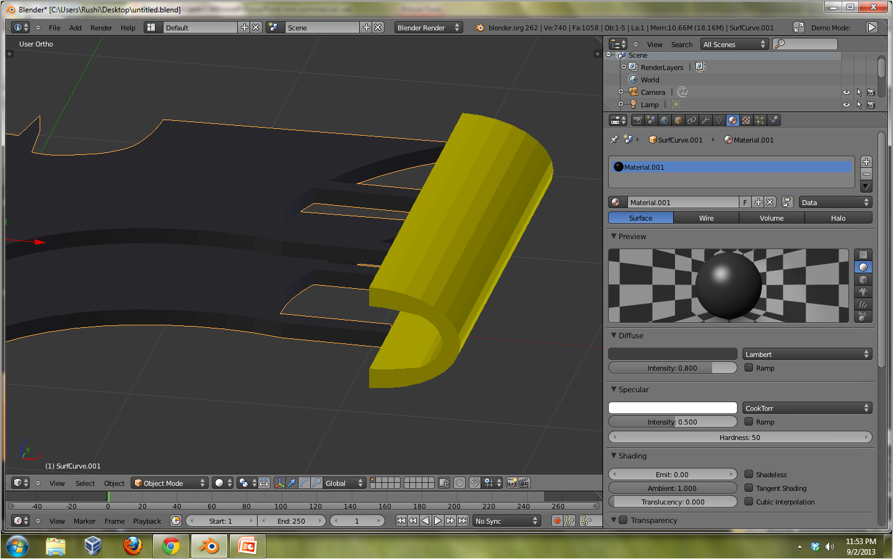893x559 pixels.
Task: Open the CookTorr specular shader dropdown
Action: click(x=808, y=408)
